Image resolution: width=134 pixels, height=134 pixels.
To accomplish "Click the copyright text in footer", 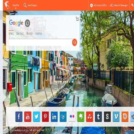I will point(25,130).
